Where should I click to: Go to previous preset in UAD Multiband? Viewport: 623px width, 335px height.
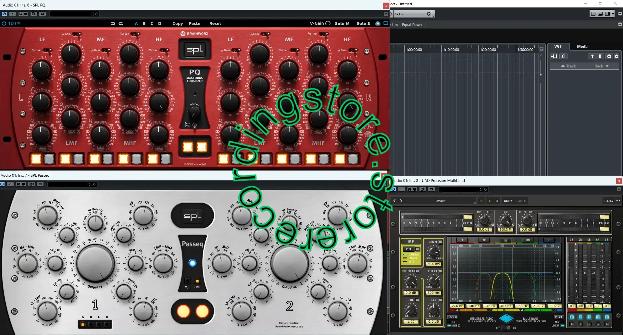tap(394, 201)
